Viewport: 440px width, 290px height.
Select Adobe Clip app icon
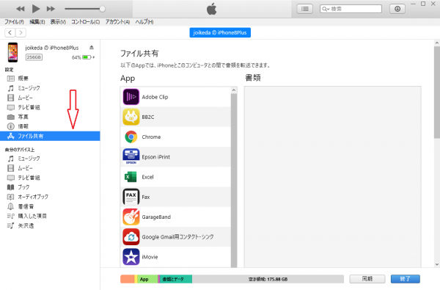coord(131,97)
